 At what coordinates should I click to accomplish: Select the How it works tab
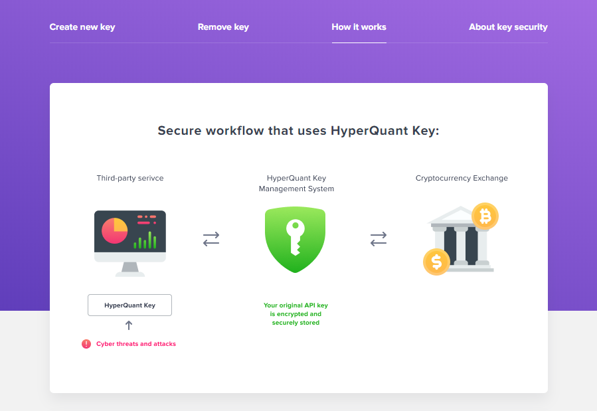point(359,27)
